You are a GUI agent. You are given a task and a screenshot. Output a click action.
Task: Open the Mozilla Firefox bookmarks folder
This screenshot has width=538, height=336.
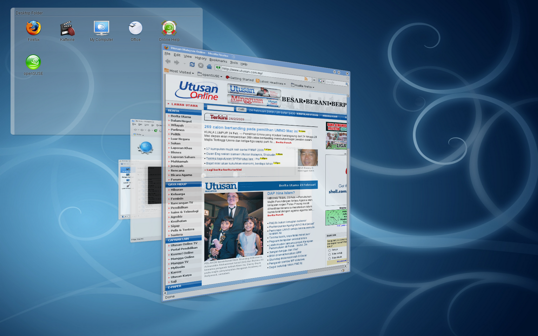pos(303,86)
